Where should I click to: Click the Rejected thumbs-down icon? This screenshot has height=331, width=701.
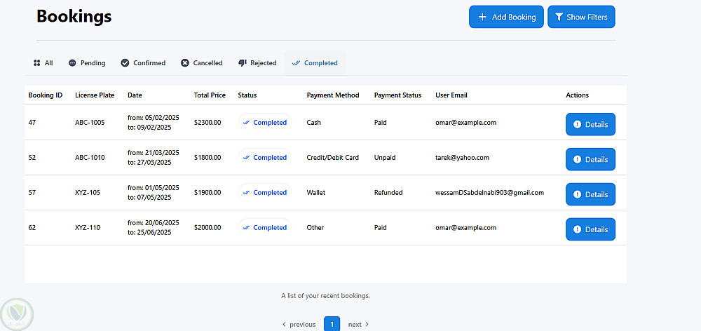click(x=243, y=63)
